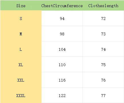The image size is (124, 103).
Task: Select the XL size row label
Action: (x=21, y=64)
